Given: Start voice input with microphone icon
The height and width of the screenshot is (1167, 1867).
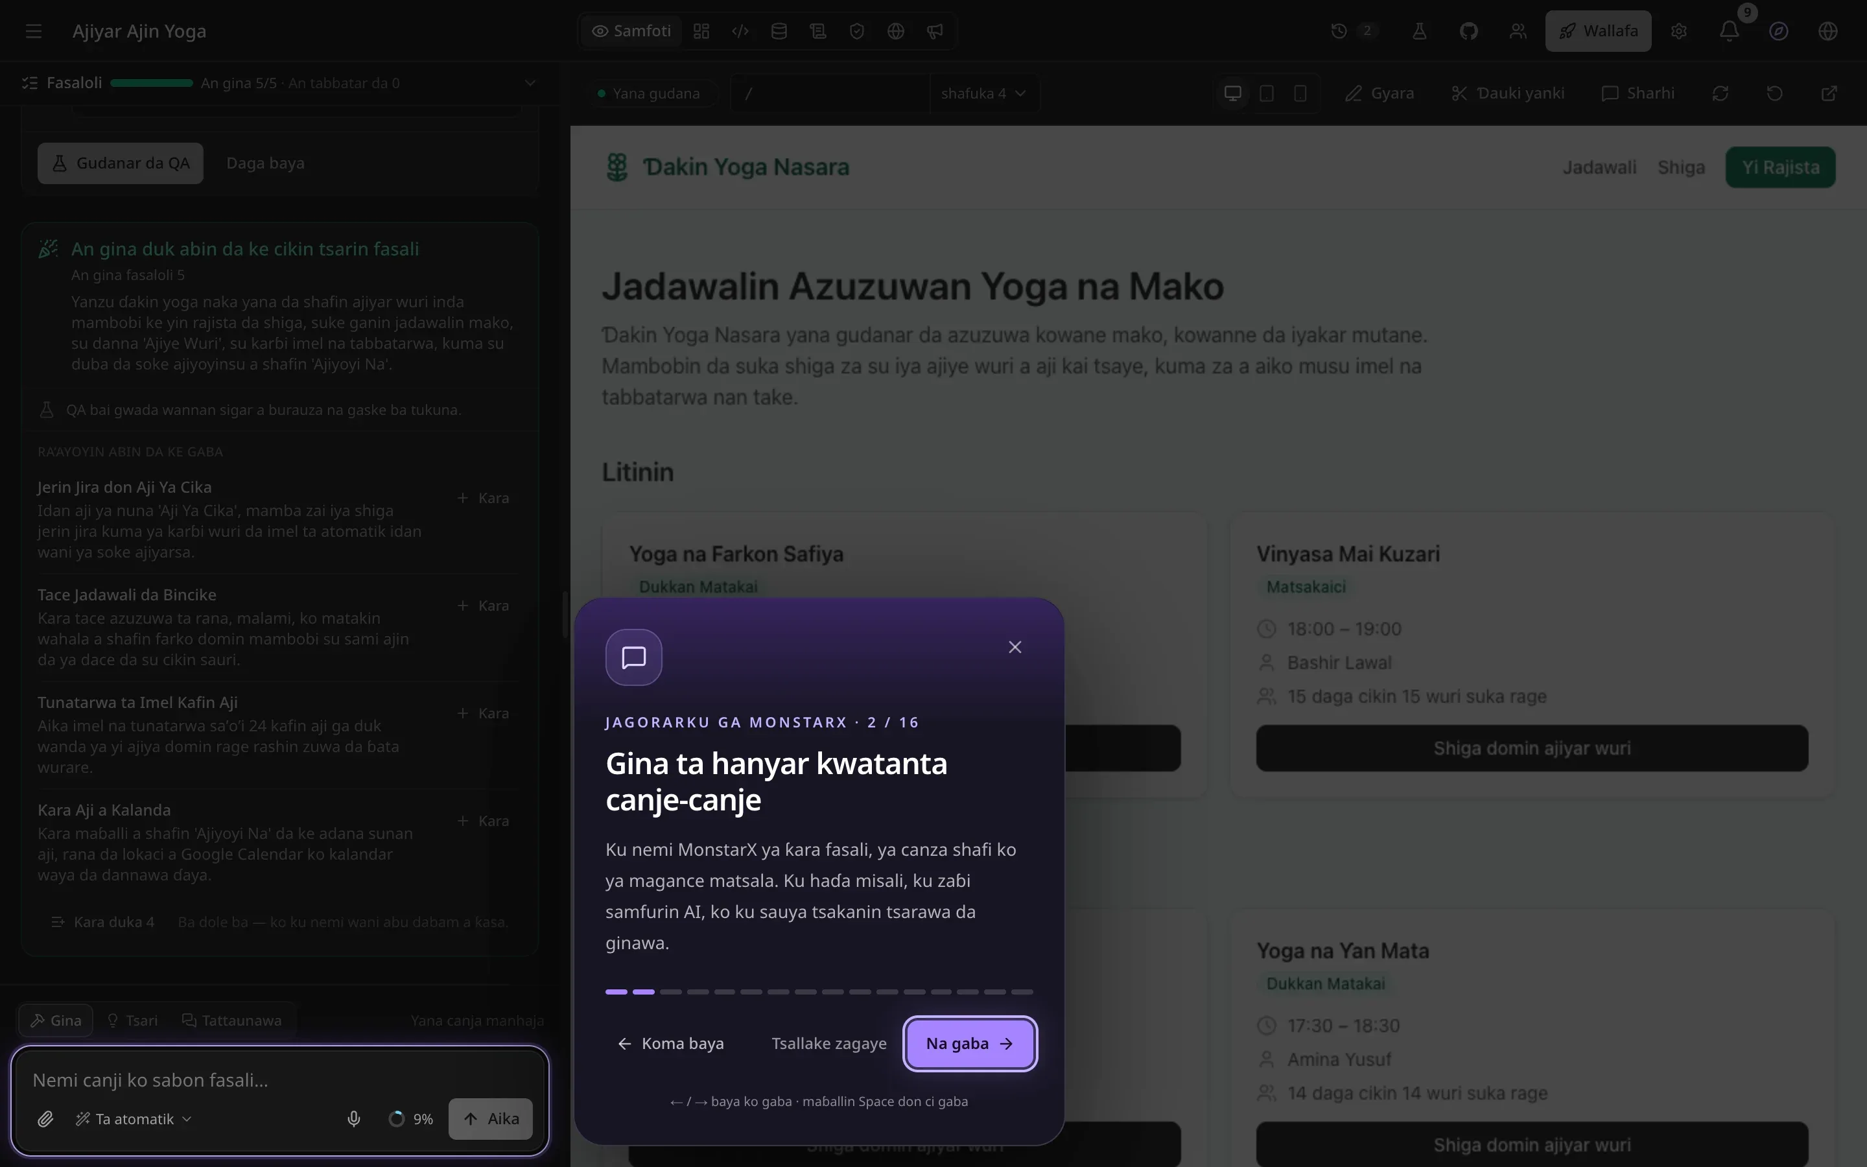Looking at the screenshot, I should 353,1118.
